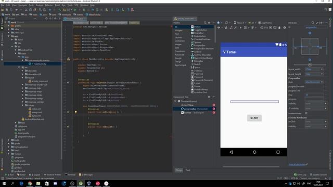Click the ID field showing progressBar

pyautogui.click(x=316, y=28)
